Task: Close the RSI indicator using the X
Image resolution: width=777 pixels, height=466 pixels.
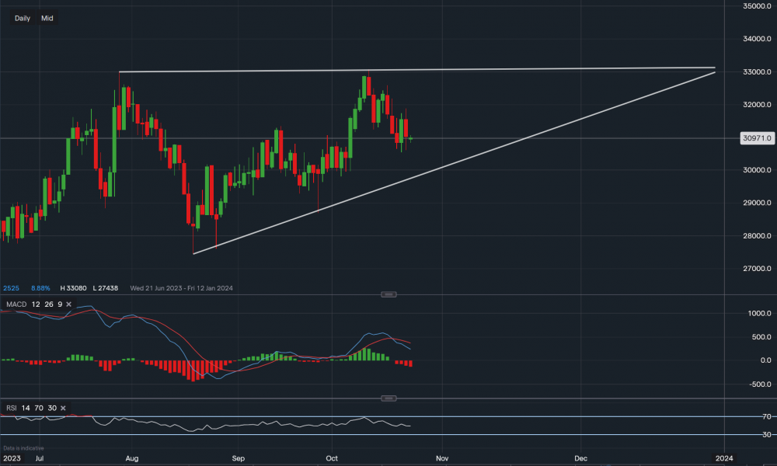Action: click(x=62, y=408)
